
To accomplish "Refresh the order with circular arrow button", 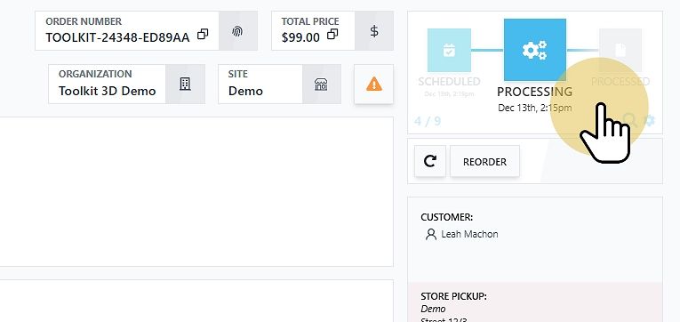I will (430, 161).
